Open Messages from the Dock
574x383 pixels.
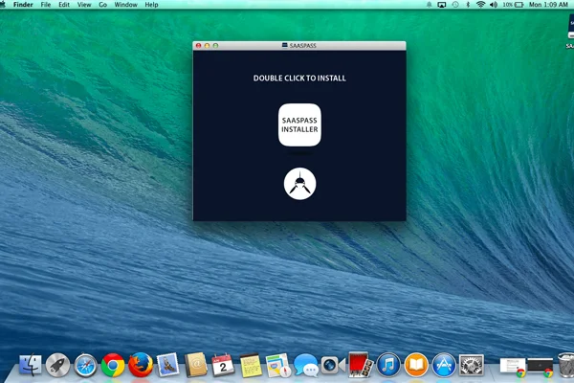pos(306,365)
